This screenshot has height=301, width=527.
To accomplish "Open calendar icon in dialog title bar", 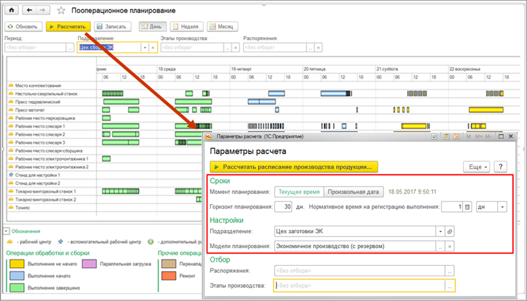I will pos(456,137).
